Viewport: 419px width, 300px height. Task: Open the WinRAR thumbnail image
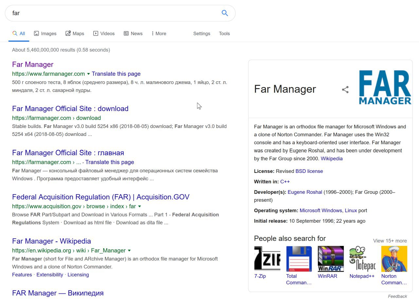(x=331, y=259)
